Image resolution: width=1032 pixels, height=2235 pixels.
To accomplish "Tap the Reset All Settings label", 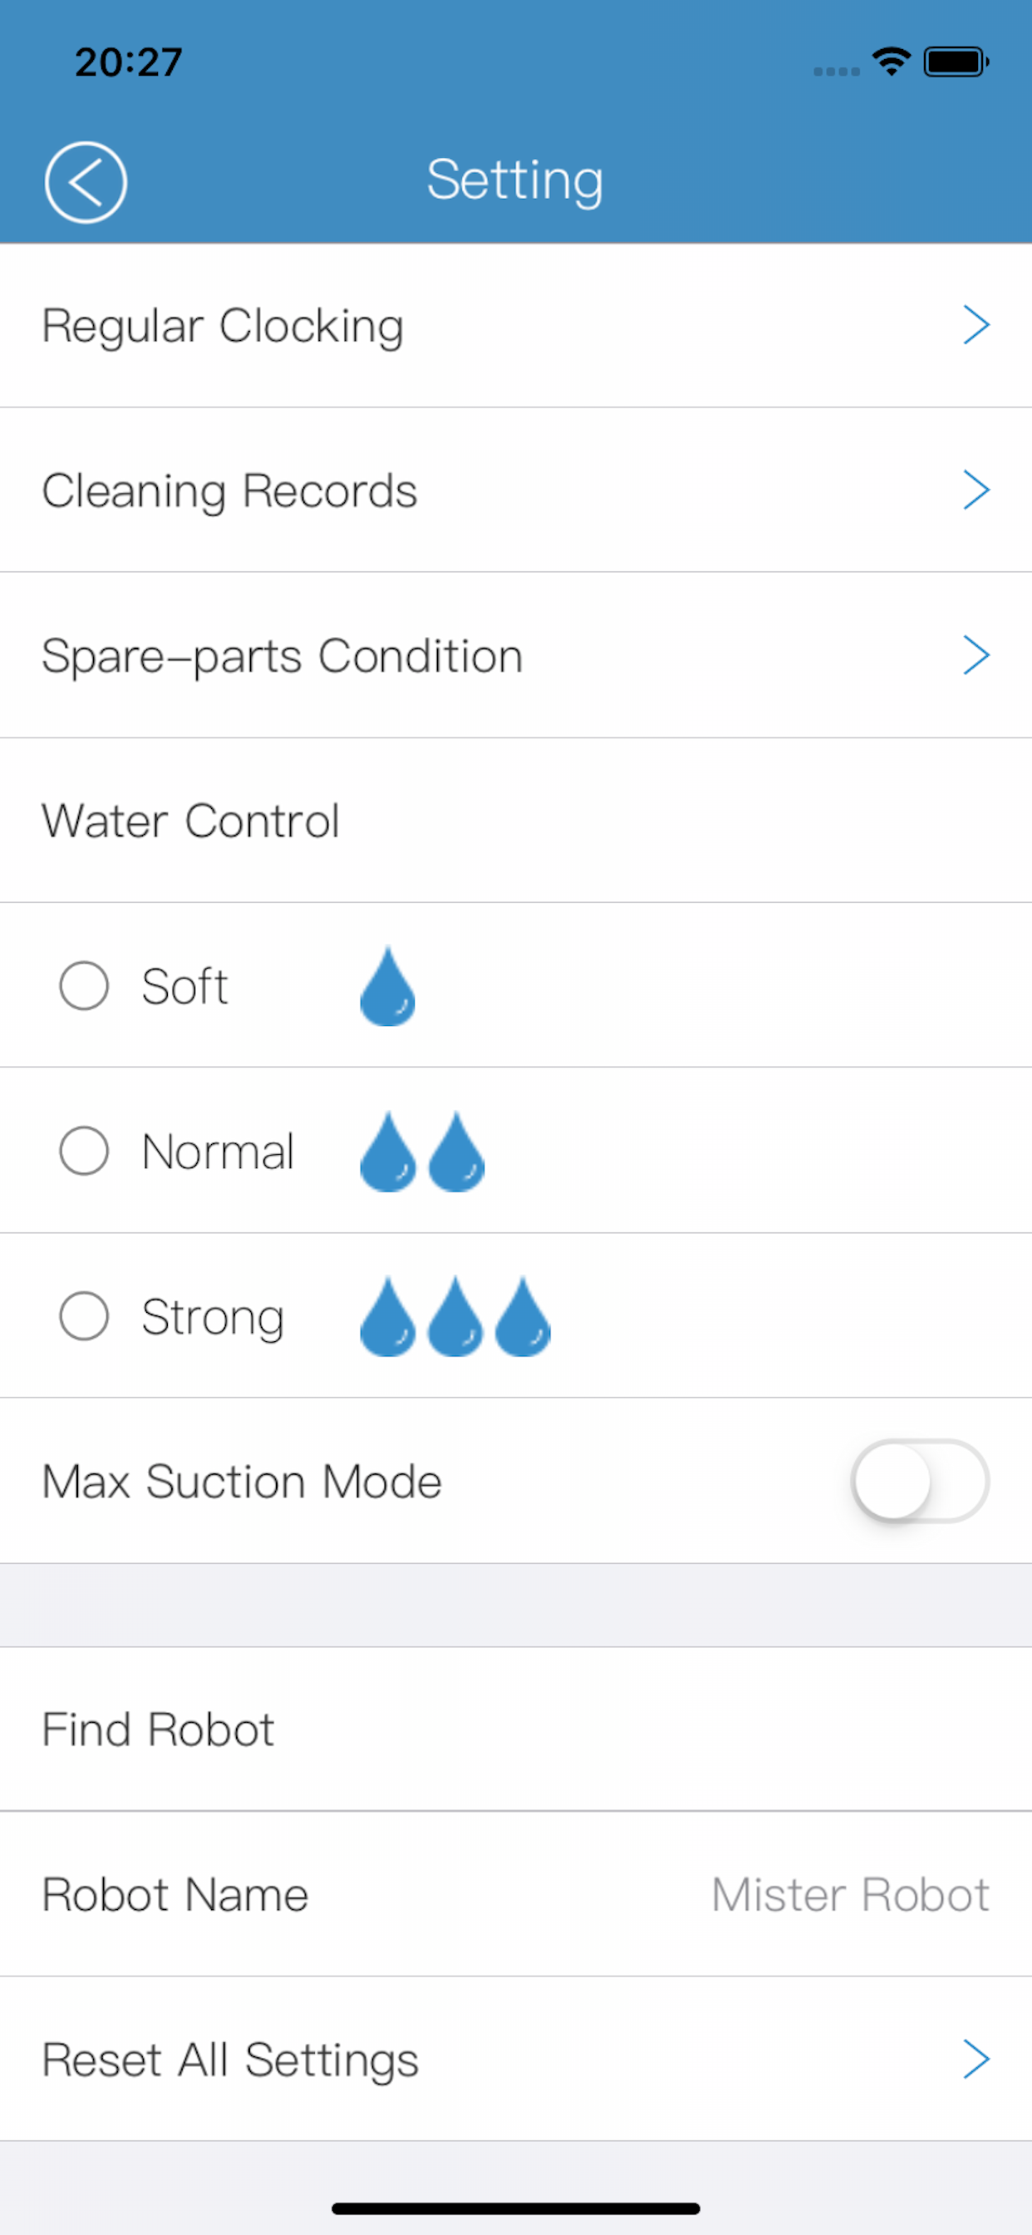I will pyautogui.click(x=231, y=2060).
